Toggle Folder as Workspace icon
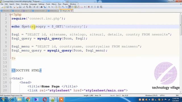 coord(82,7)
